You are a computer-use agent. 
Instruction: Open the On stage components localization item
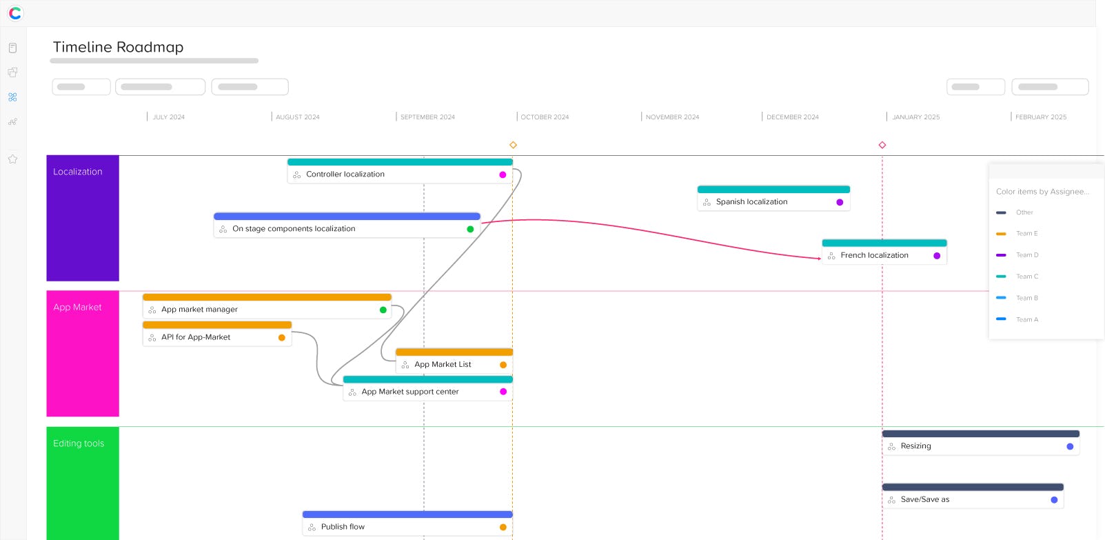347,226
